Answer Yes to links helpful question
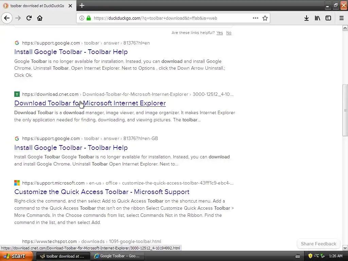Screen dimensions: 348x261 220,33
